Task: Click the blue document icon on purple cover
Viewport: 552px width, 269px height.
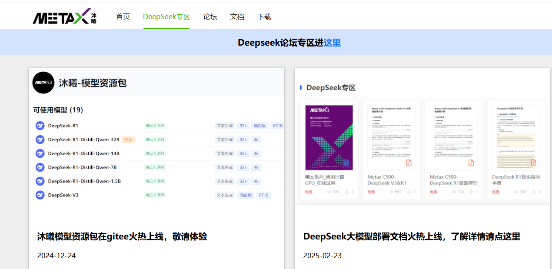Action: click(x=346, y=163)
